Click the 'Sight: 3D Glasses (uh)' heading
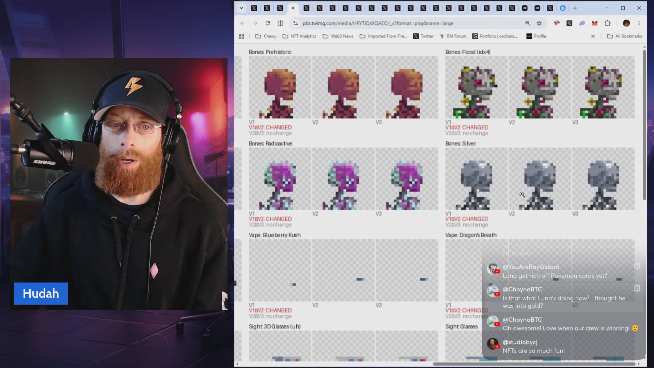The image size is (654, 368). pyautogui.click(x=275, y=326)
